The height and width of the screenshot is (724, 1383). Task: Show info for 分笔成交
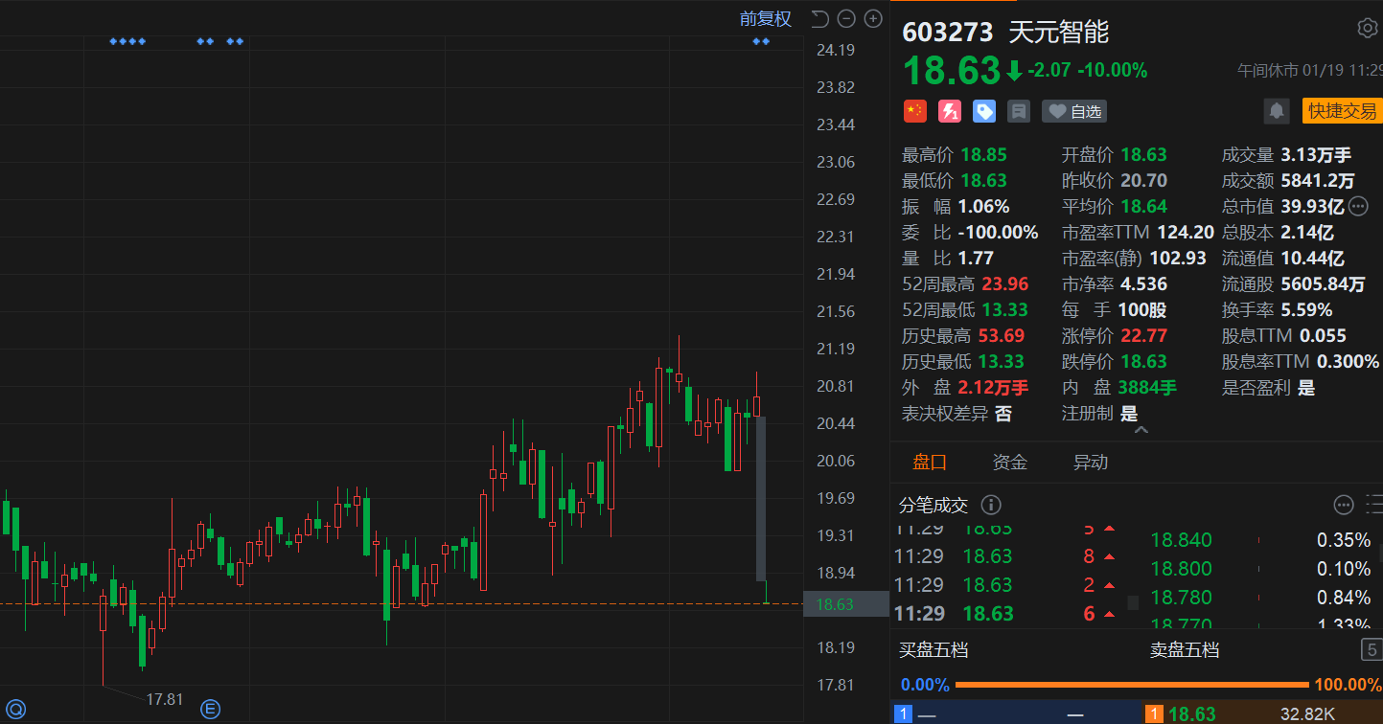tap(991, 505)
